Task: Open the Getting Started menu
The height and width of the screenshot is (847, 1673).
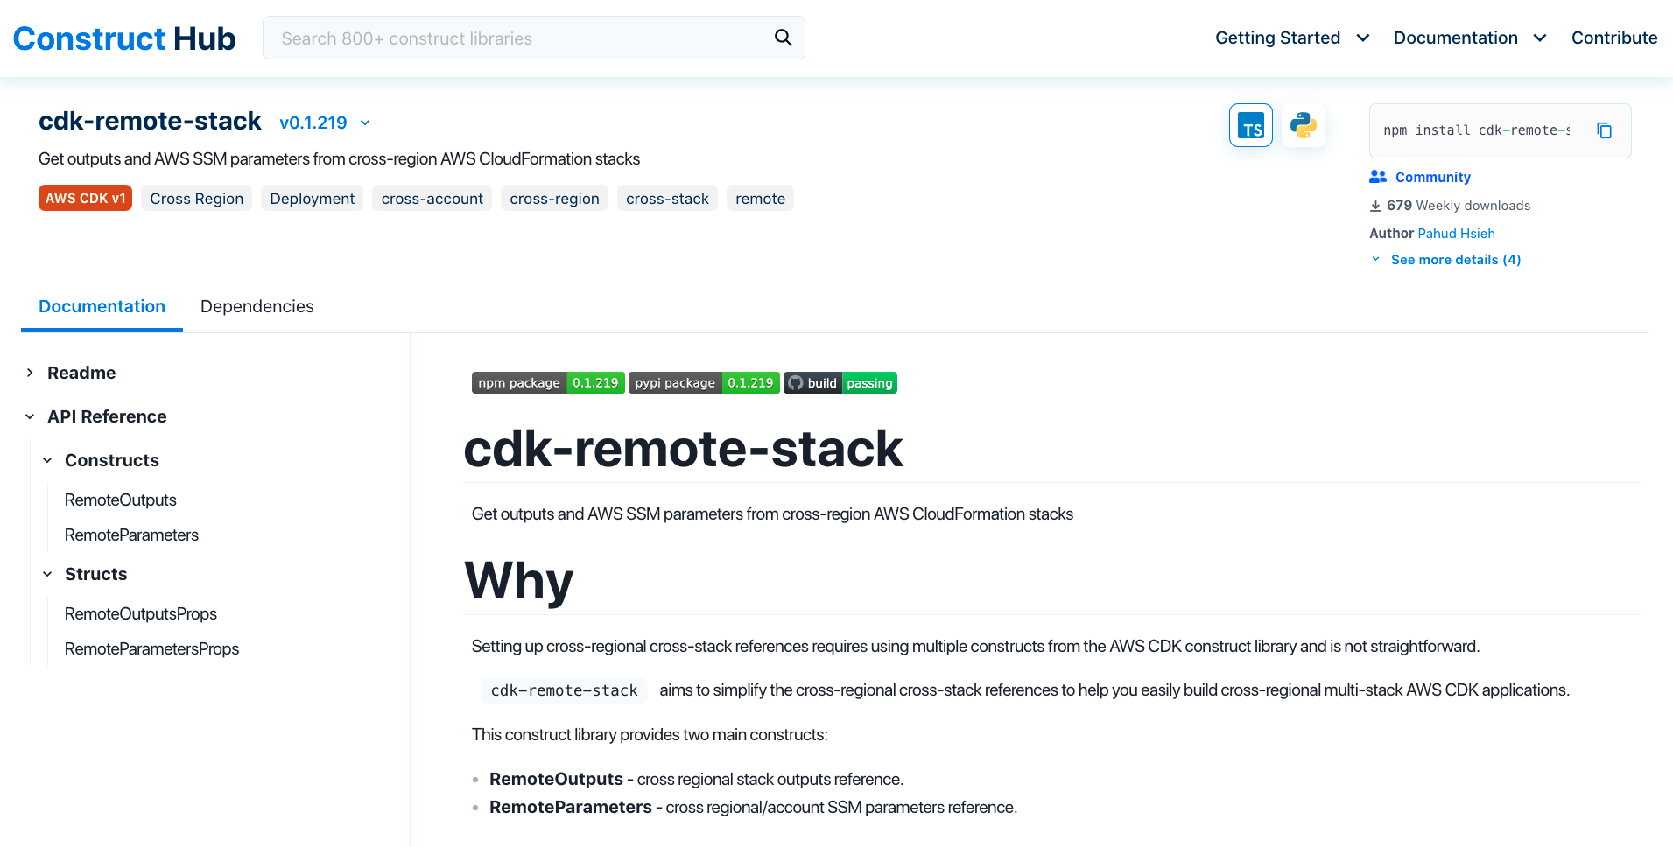Action: tap(1290, 38)
